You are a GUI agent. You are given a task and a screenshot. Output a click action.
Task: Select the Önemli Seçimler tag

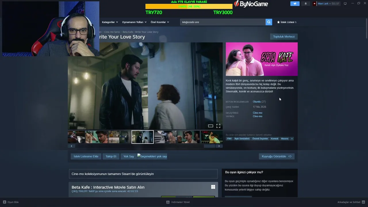260,139
